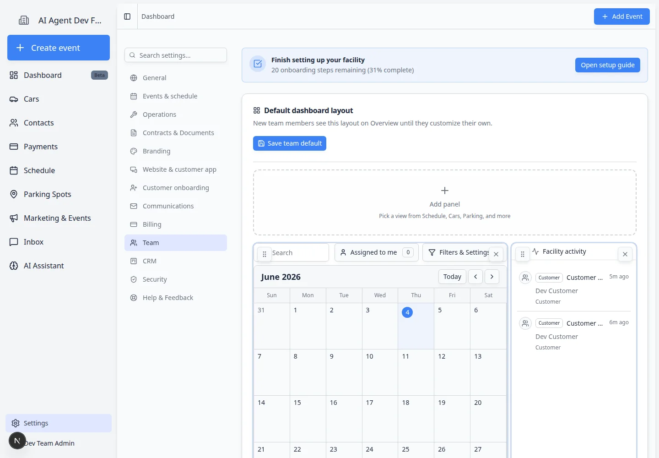Close the calendar panel
Viewport: 659px width, 458px height.
tap(496, 254)
